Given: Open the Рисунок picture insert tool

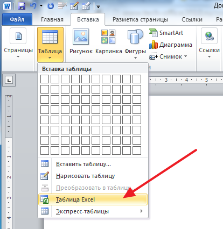Looking at the screenshot, I should (81, 41).
